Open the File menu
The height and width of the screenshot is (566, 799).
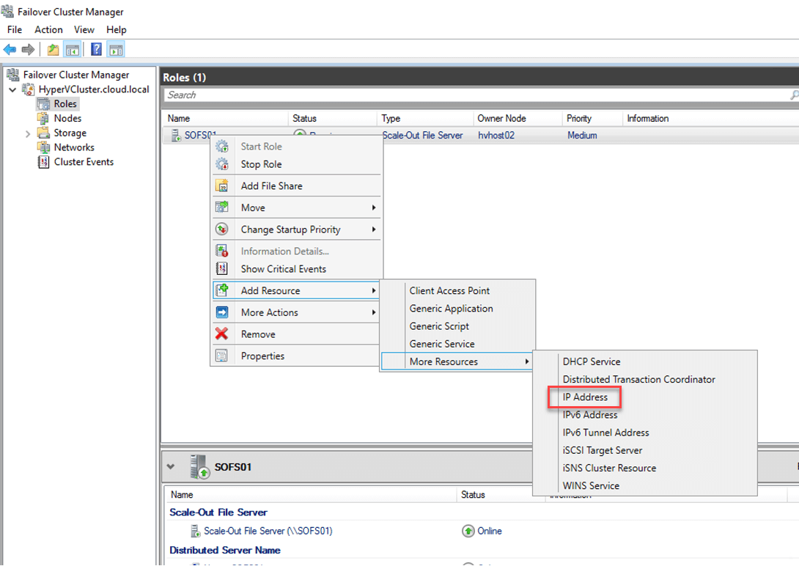click(14, 29)
